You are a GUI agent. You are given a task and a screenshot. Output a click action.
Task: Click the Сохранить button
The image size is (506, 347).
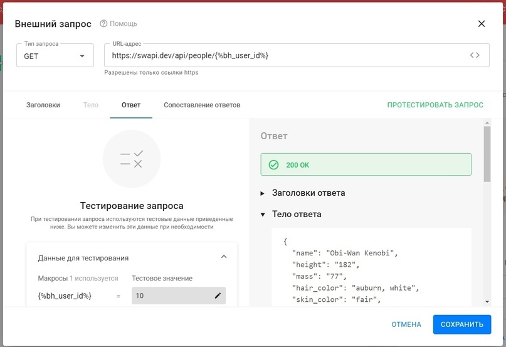click(x=462, y=324)
